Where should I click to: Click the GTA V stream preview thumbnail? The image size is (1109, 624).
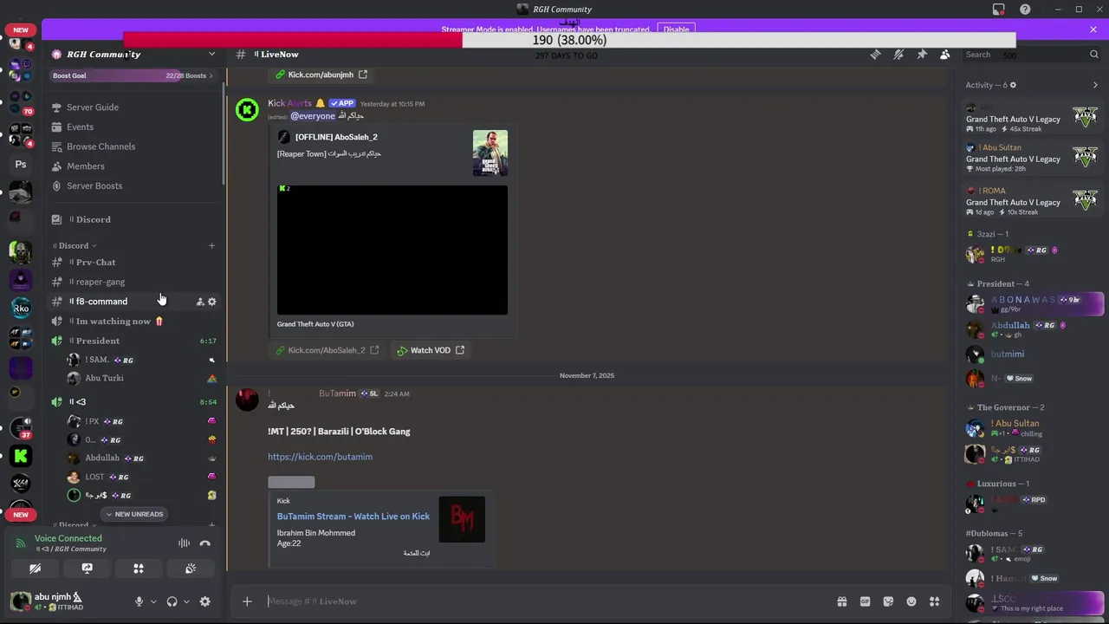pos(392,250)
